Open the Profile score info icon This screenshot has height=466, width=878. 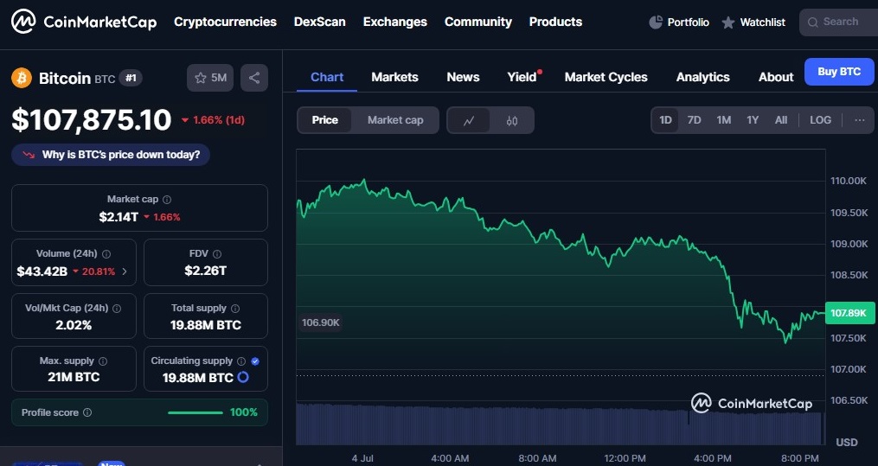pyautogui.click(x=87, y=412)
